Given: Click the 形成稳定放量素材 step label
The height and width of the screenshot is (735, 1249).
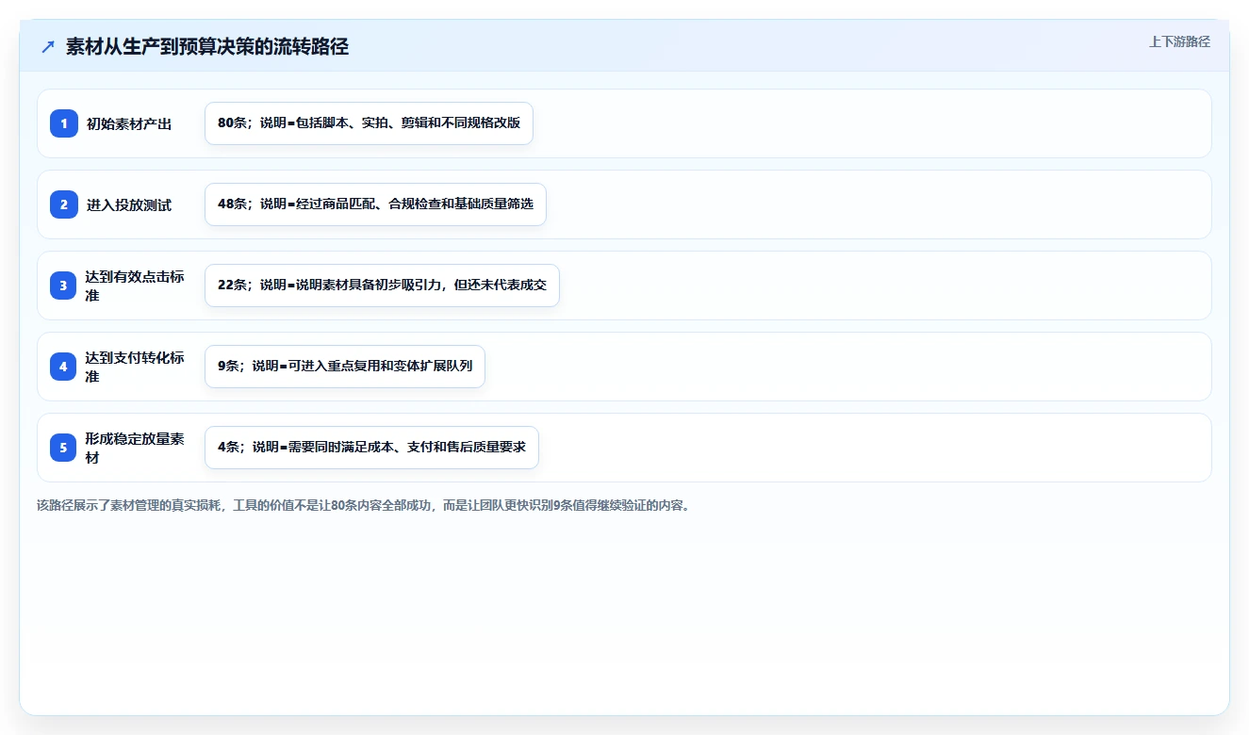Looking at the screenshot, I should tap(135, 448).
